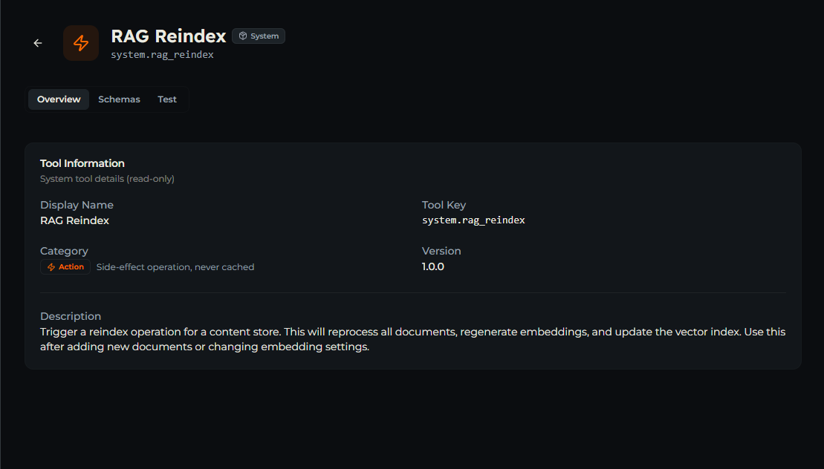The image size is (824, 469).
Task: Click the Tool Key value system.rag_reindex
Action: click(x=473, y=220)
